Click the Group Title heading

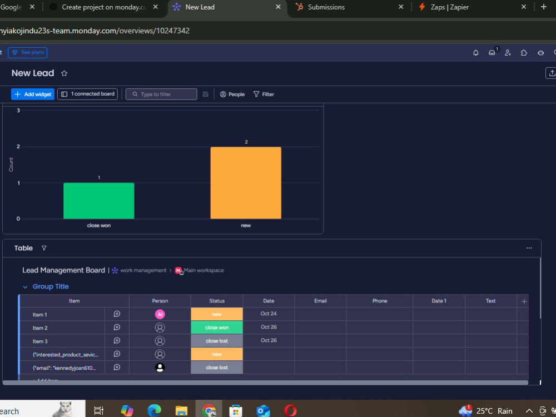[x=51, y=286]
